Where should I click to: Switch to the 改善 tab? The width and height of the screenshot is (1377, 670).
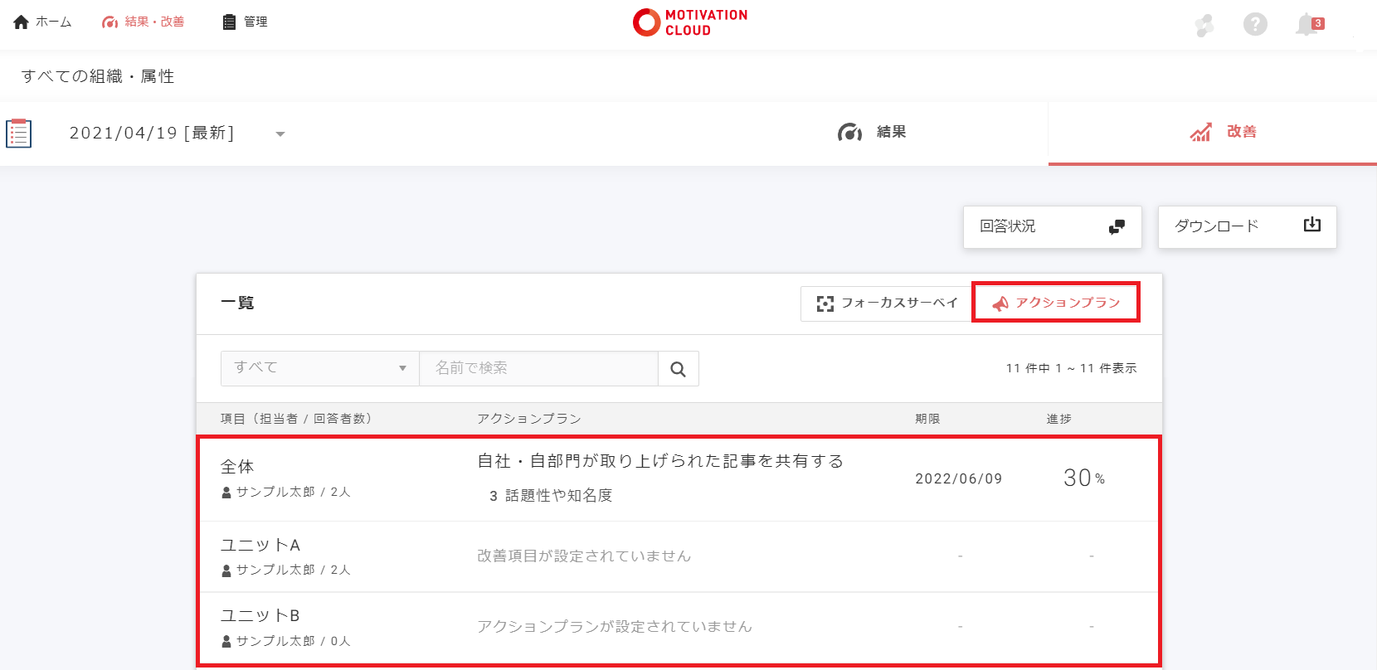[x=1223, y=133]
